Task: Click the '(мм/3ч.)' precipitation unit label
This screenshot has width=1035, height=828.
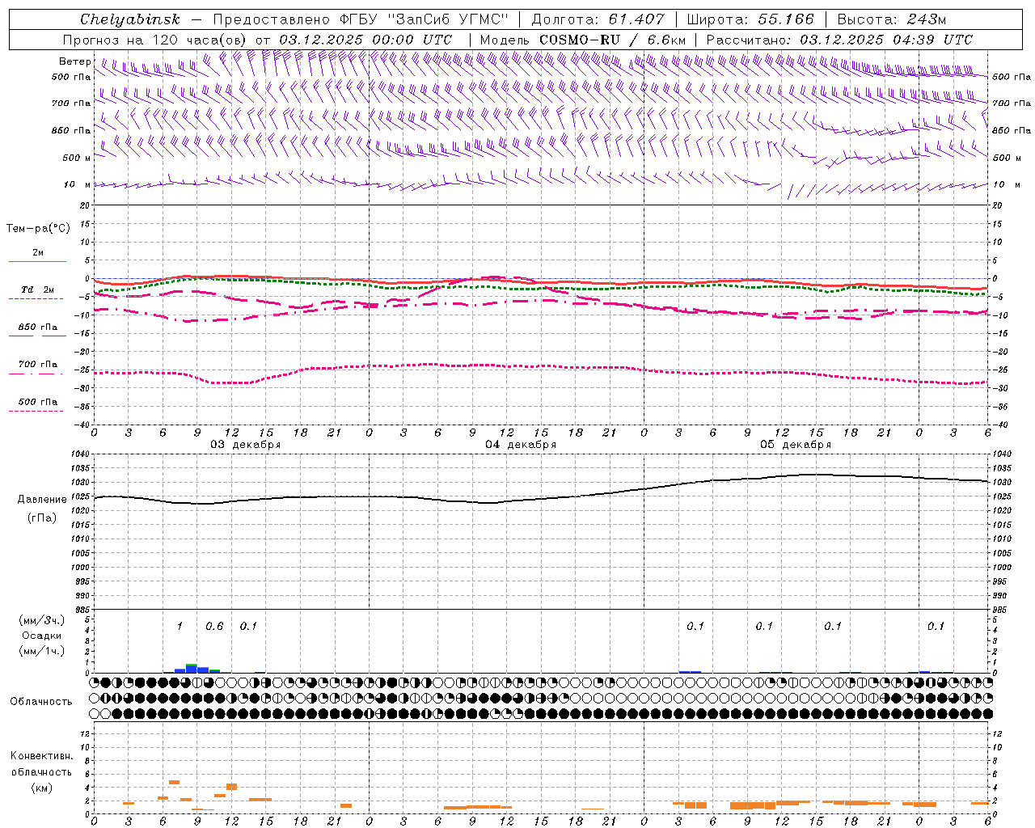Action: 42,620
